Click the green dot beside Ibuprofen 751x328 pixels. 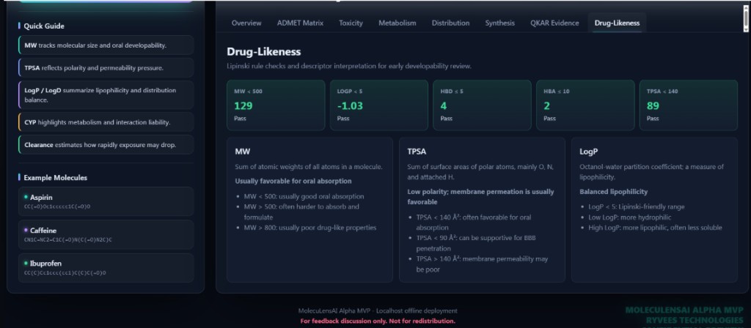pyautogui.click(x=26, y=263)
